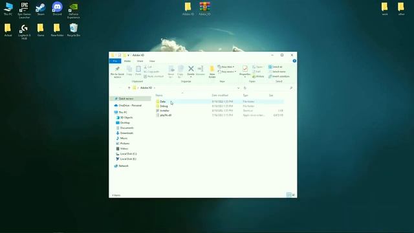
Task: Open the Properties button's dropdown arrow
Action: (x=245, y=77)
